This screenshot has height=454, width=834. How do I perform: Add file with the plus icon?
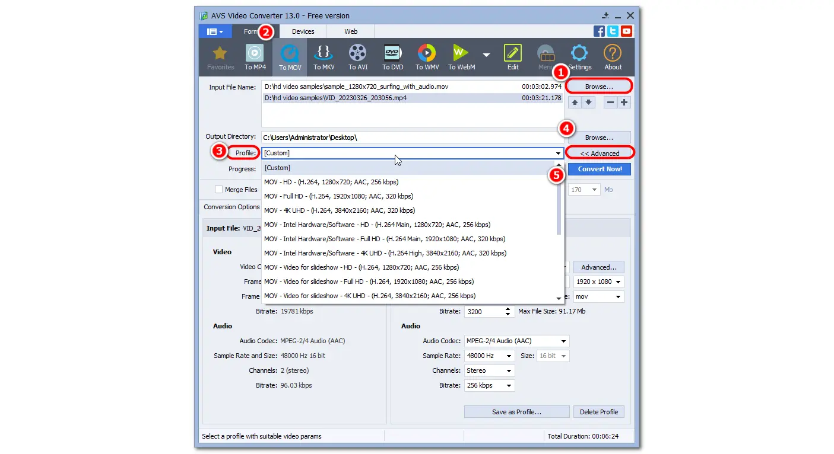pyautogui.click(x=624, y=102)
